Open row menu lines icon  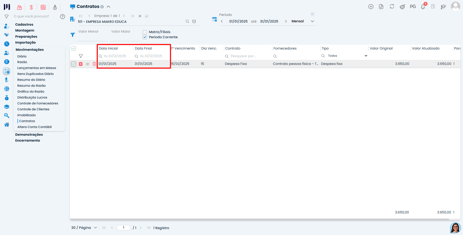click(x=87, y=64)
